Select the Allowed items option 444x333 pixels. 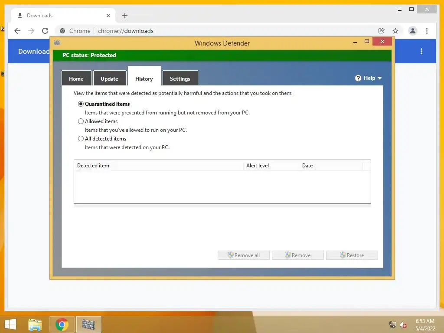click(x=81, y=121)
